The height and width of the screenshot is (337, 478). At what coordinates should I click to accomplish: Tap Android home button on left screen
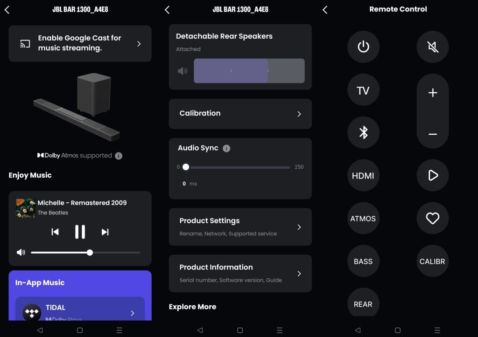click(80, 330)
